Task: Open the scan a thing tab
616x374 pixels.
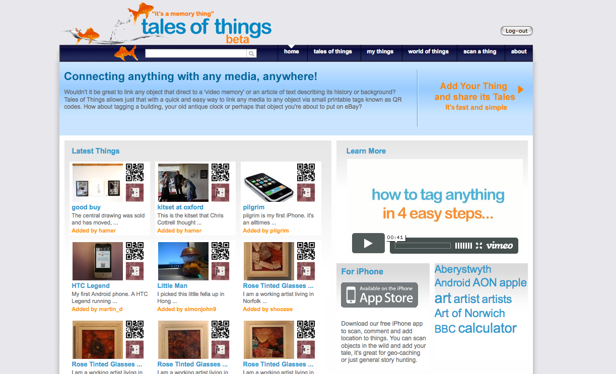Action: pos(480,52)
